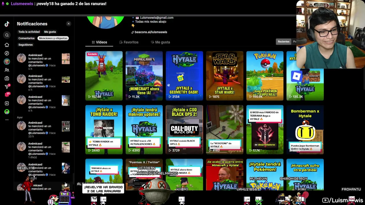The width and height of the screenshot is (365, 205).
Task: Filter notifications by Seguidores
Action: point(26,45)
